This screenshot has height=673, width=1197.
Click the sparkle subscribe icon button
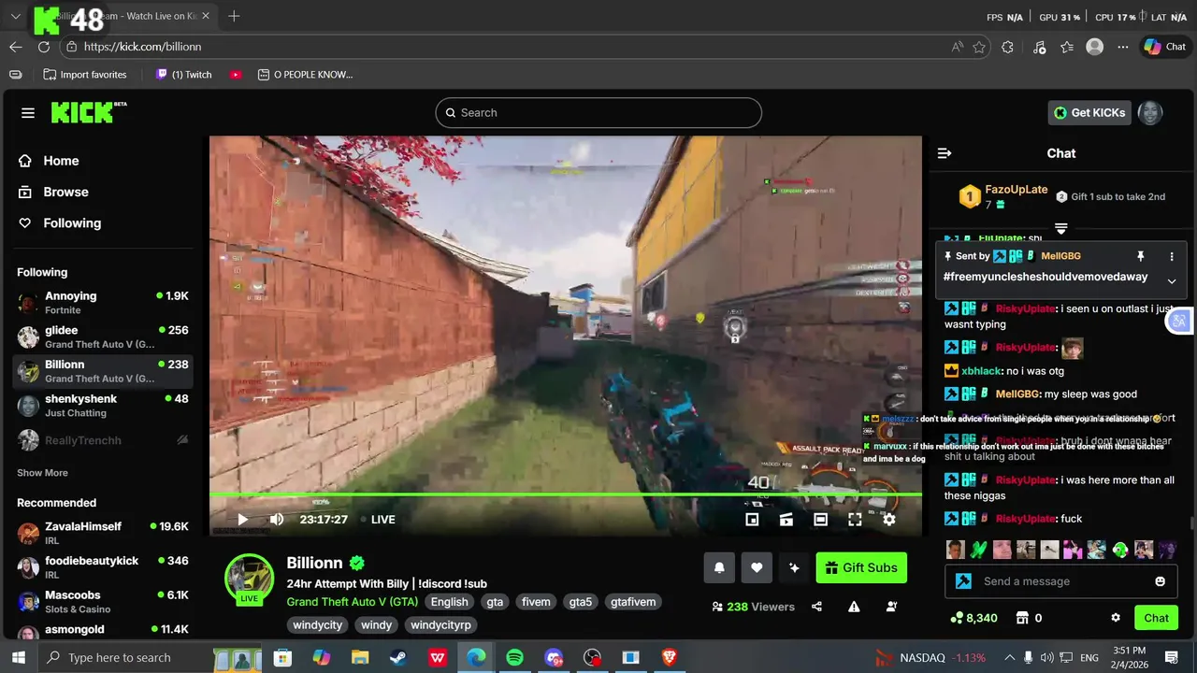pyautogui.click(x=794, y=567)
